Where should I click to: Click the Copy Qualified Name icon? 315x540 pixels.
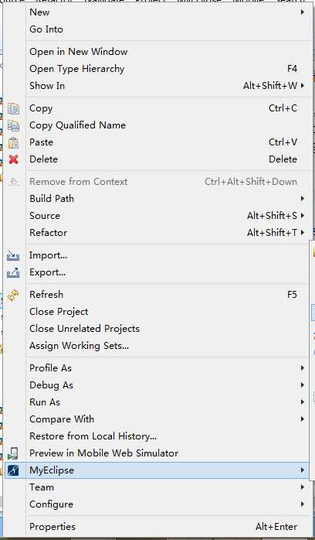(13, 125)
